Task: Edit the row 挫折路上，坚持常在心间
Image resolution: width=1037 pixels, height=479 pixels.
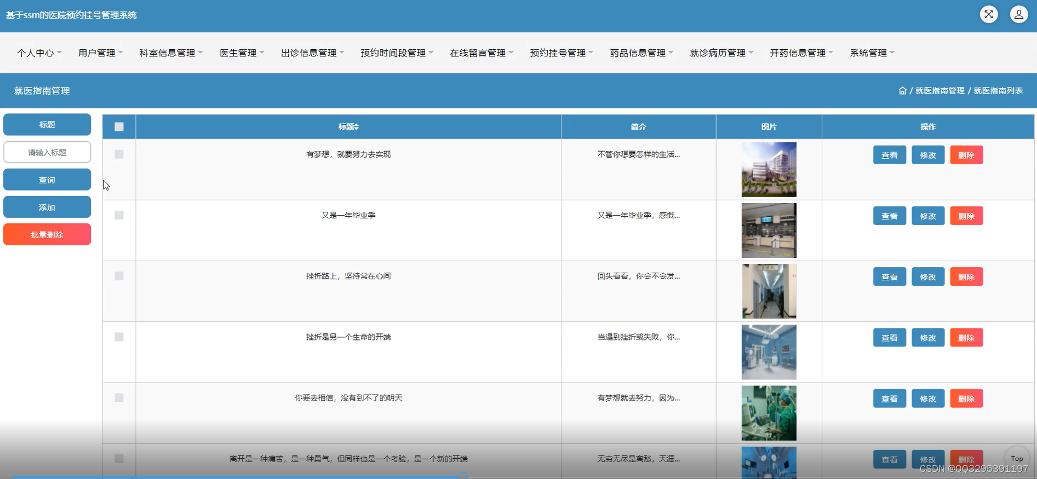Action: click(x=928, y=276)
